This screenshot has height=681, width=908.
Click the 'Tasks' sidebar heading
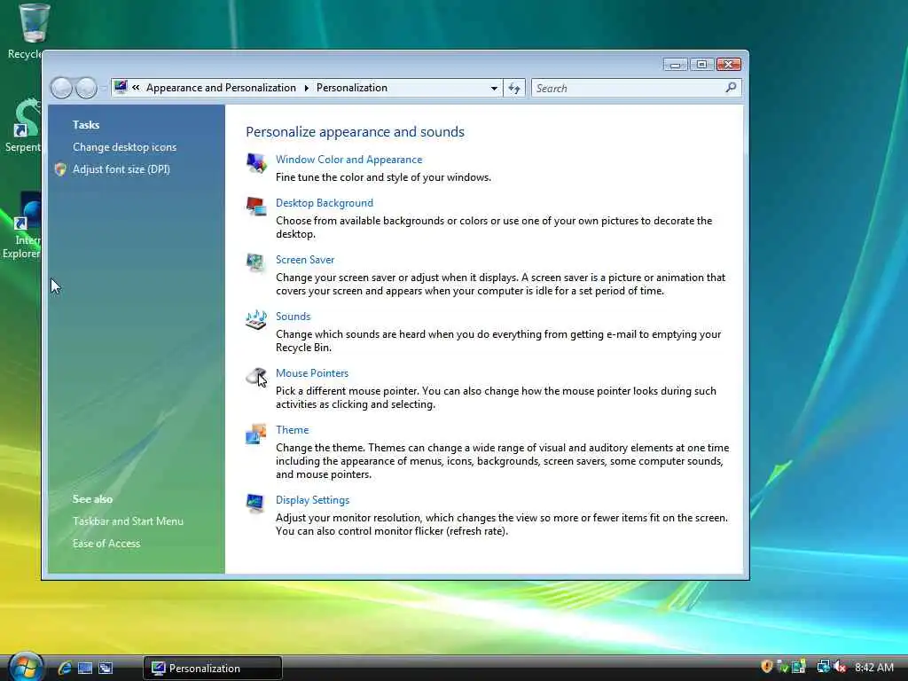(86, 124)
